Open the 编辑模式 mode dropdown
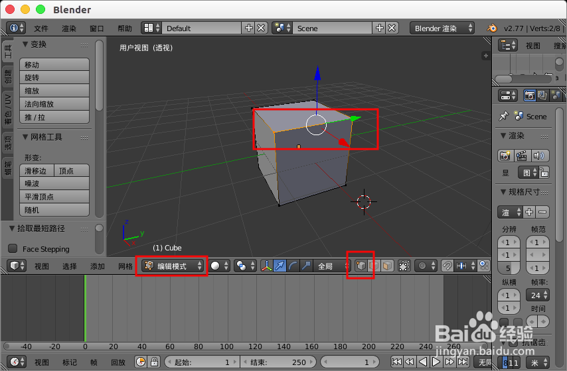The image size is (567, 371). [172, 266]
